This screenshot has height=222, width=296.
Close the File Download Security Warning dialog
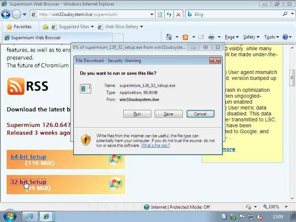coord(215,60)
